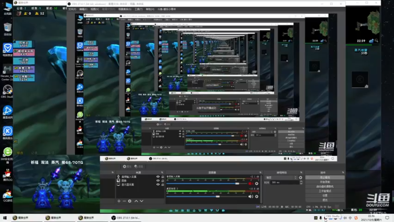The image size is (394, 222).
Task: Pop out the Sources dock panel
Action: tap(162, 172)
